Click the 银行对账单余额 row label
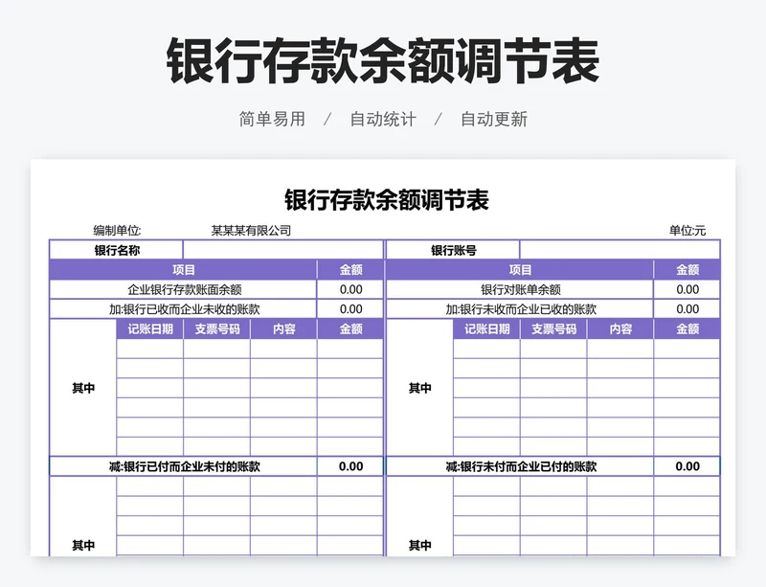Viewport: 766px width, 587px height. tap(521, 289)
